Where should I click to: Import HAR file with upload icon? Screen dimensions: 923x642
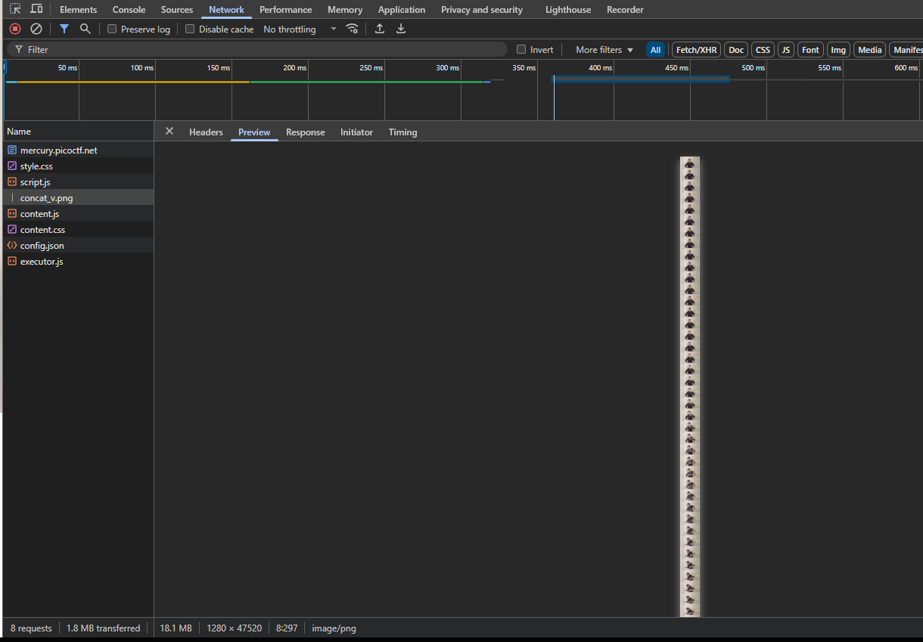click(x=380, y=29)
